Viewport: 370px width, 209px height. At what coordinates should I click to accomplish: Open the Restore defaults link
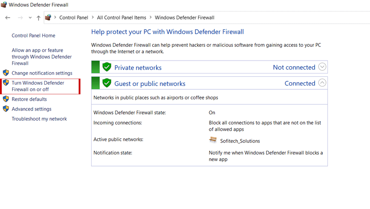click(x=29, y=99)
